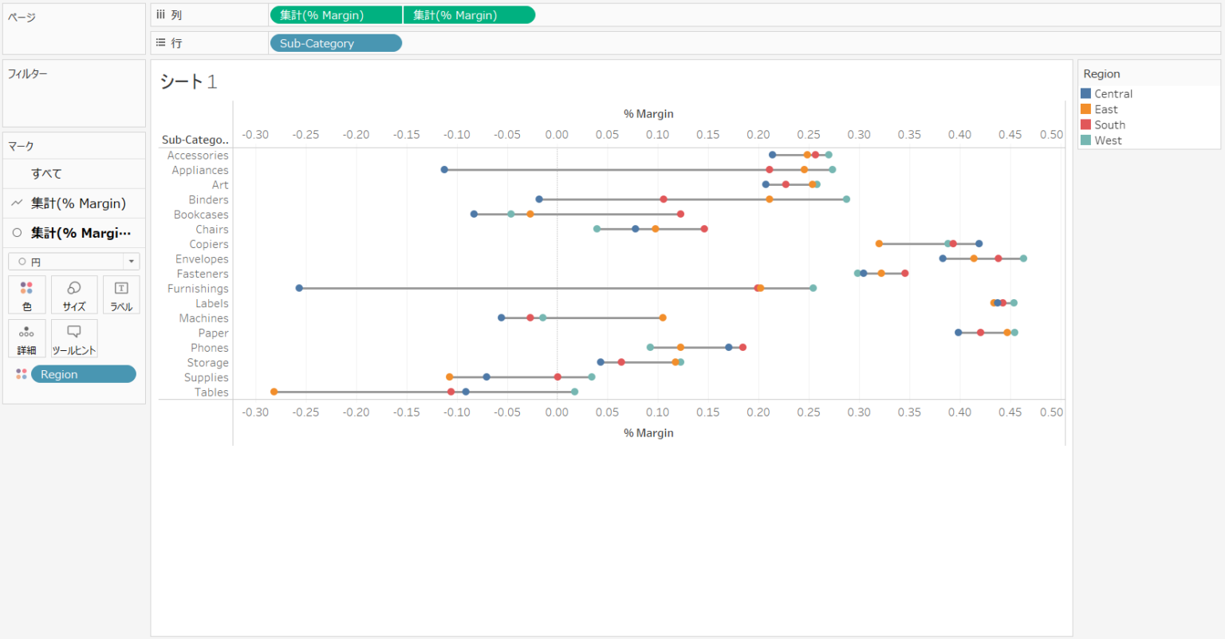The width and height of the screenshot is (1225, 639).
Task: Click the Furnishings row label in the chart
Action: [196, 288]
